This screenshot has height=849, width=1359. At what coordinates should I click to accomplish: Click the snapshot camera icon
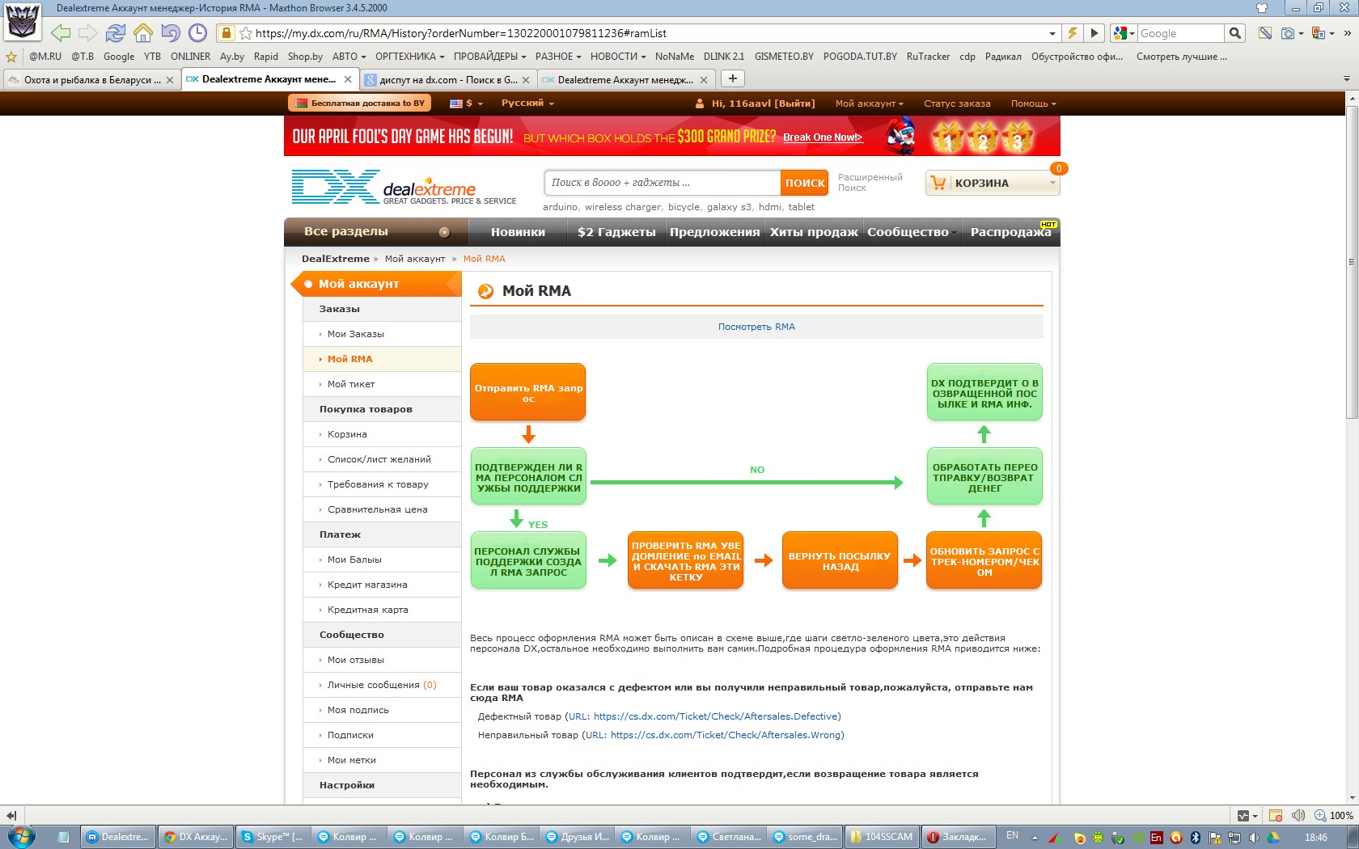pyautogui.click(x=1287, y=33)
